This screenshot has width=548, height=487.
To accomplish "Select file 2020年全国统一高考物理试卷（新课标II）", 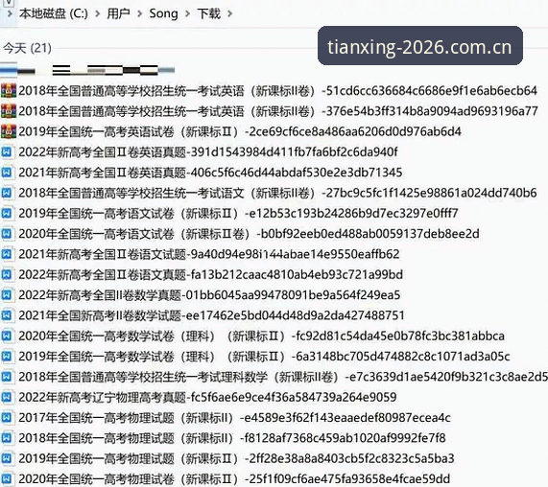I will click(x=234, y=479).
